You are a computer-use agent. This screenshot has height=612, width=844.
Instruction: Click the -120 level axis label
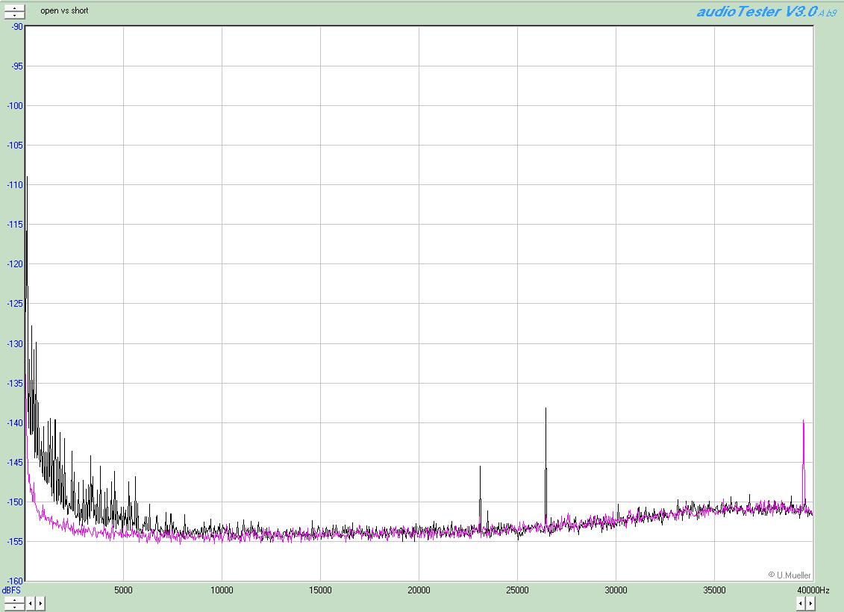(x=15, y=264)
